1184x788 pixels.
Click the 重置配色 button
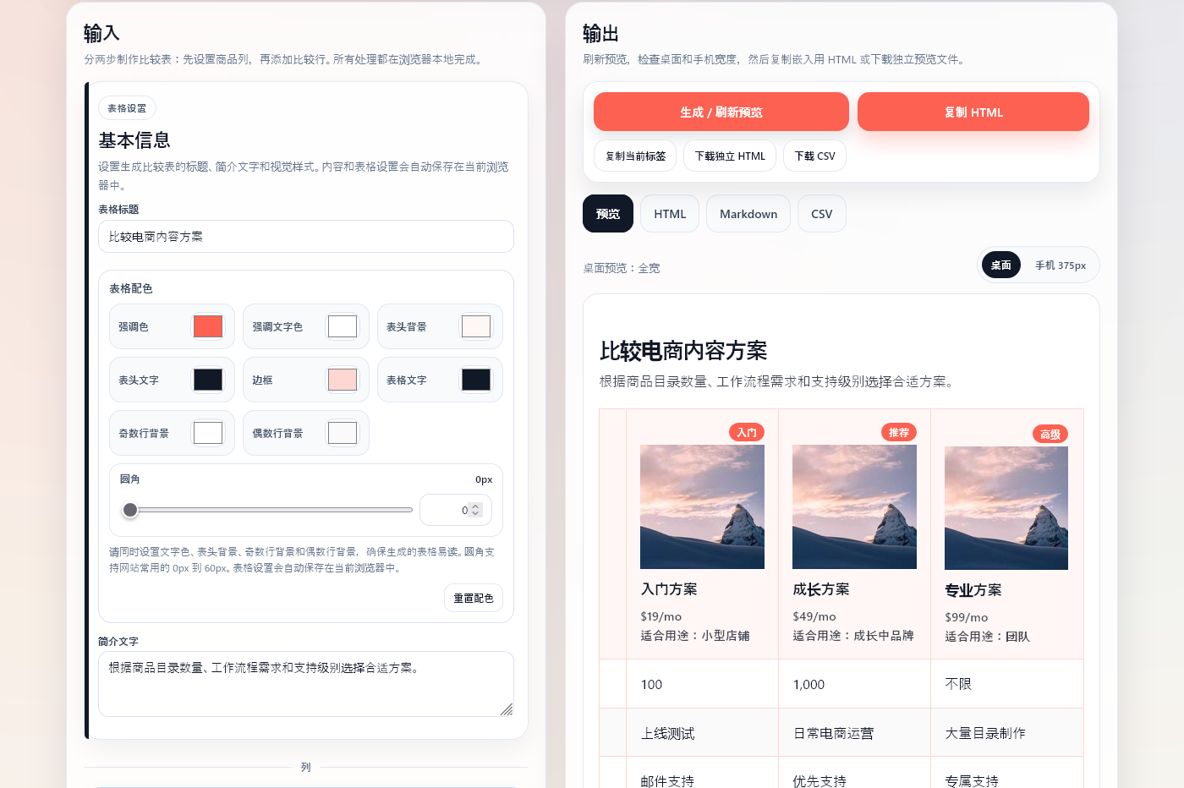474,598
